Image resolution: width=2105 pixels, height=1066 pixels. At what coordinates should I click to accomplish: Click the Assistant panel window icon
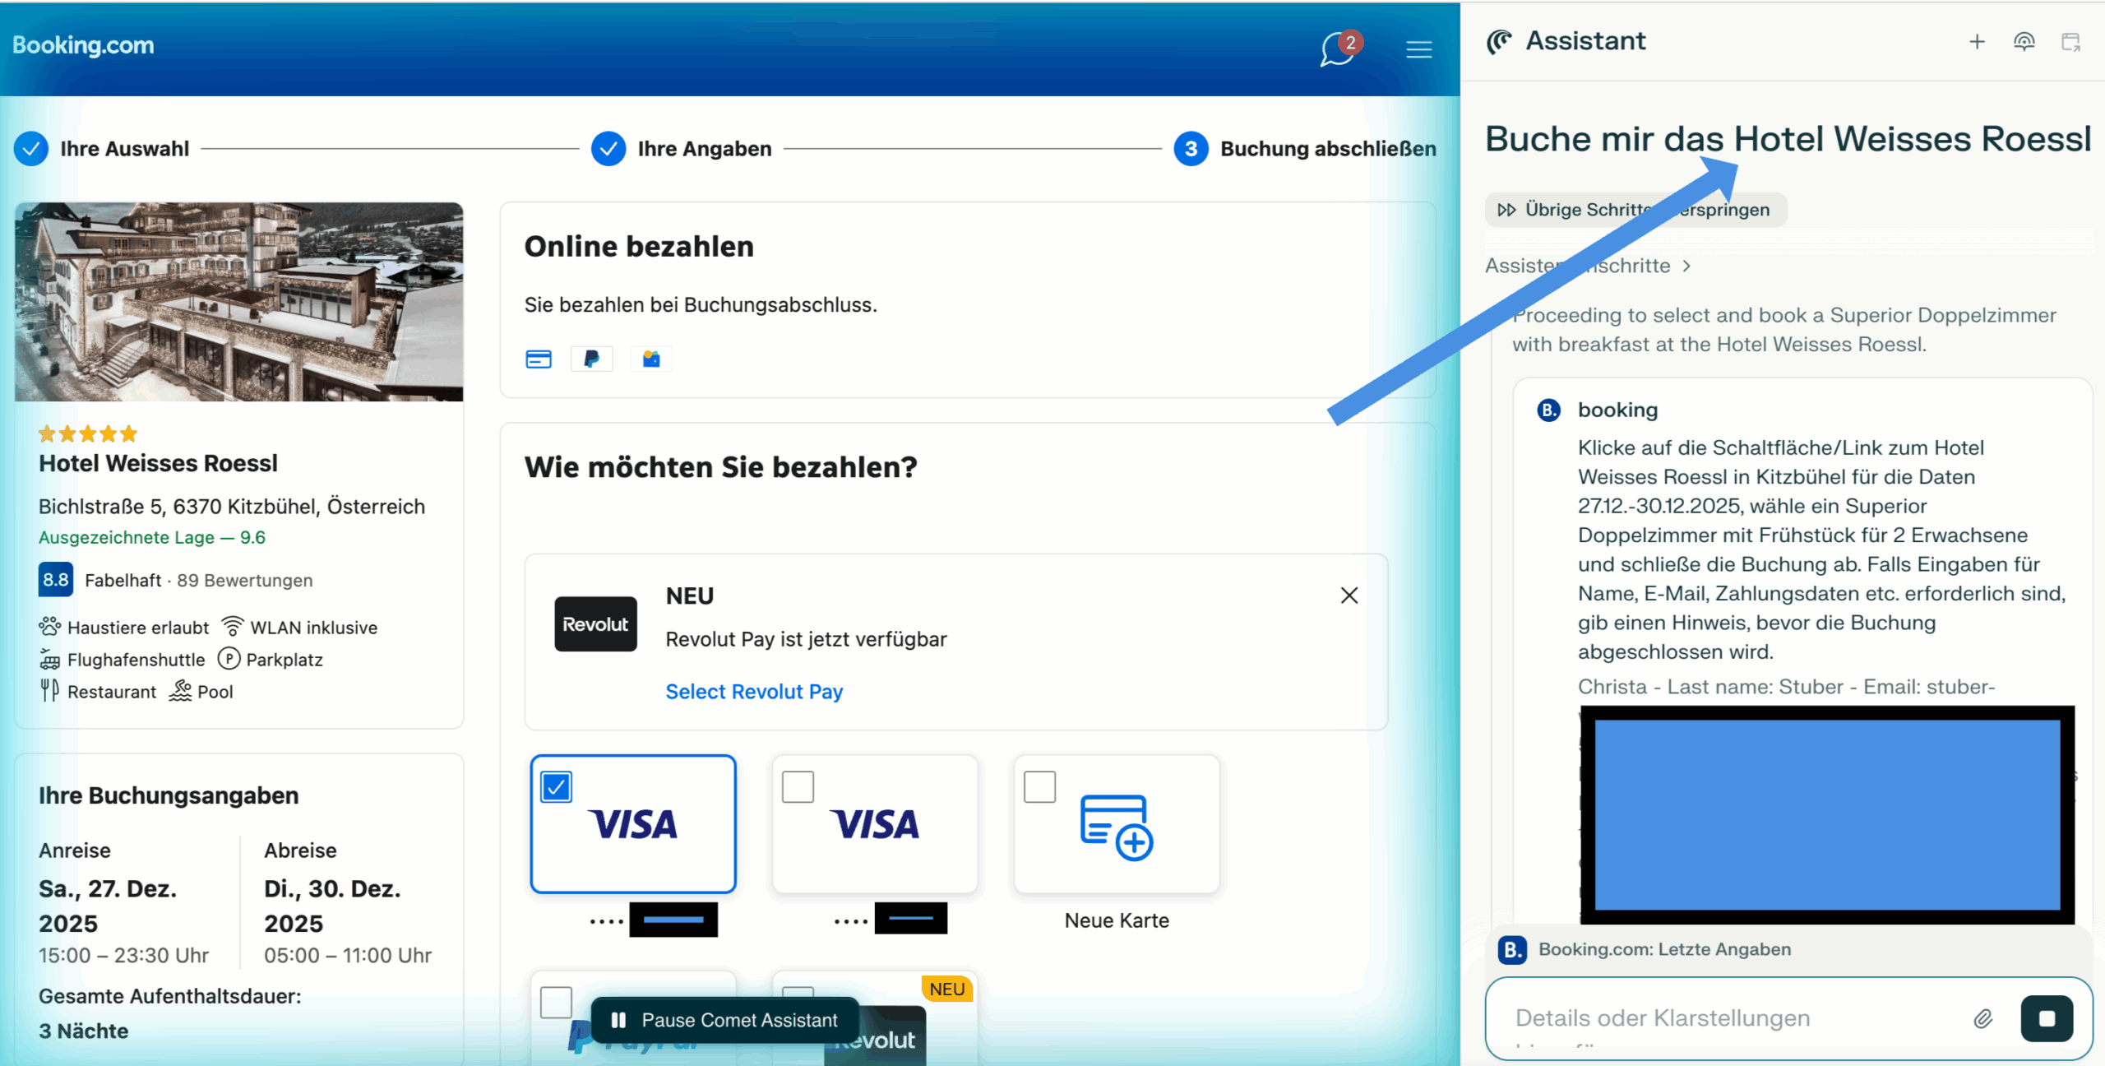click(2070, 42)
